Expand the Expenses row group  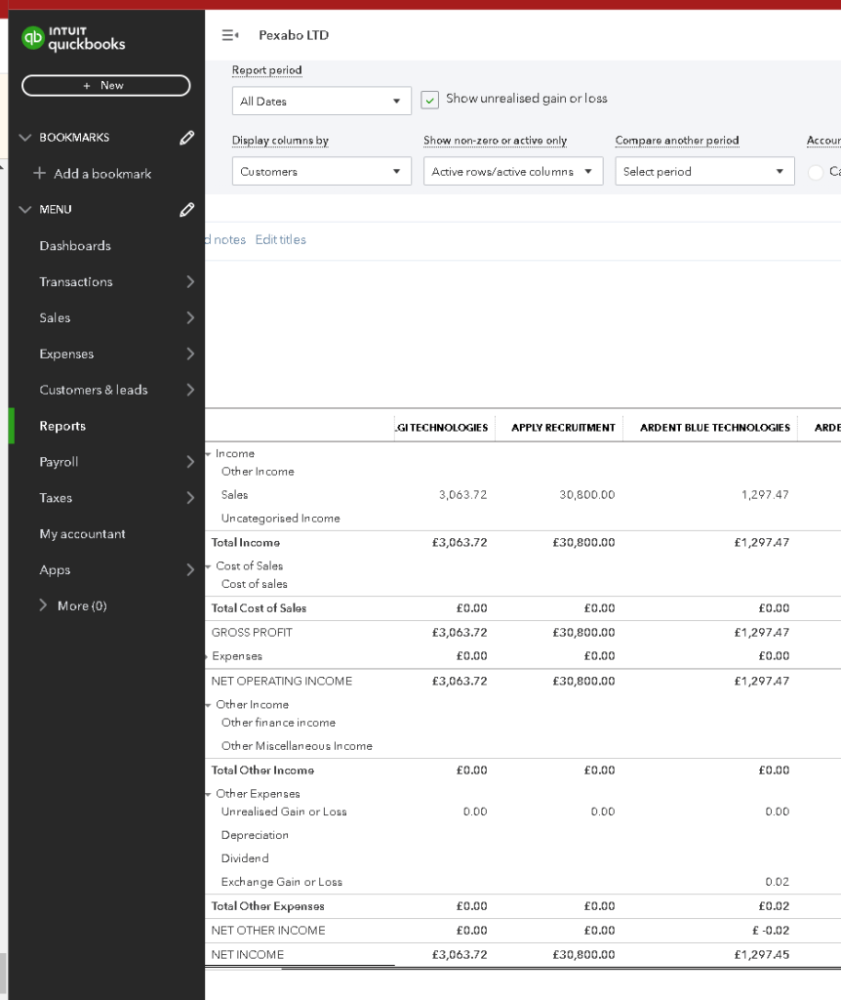pyautogui.click(x=207, y=656)
